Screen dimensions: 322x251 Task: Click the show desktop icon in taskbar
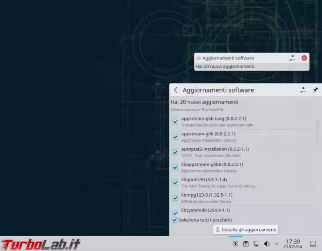point(313,244)
